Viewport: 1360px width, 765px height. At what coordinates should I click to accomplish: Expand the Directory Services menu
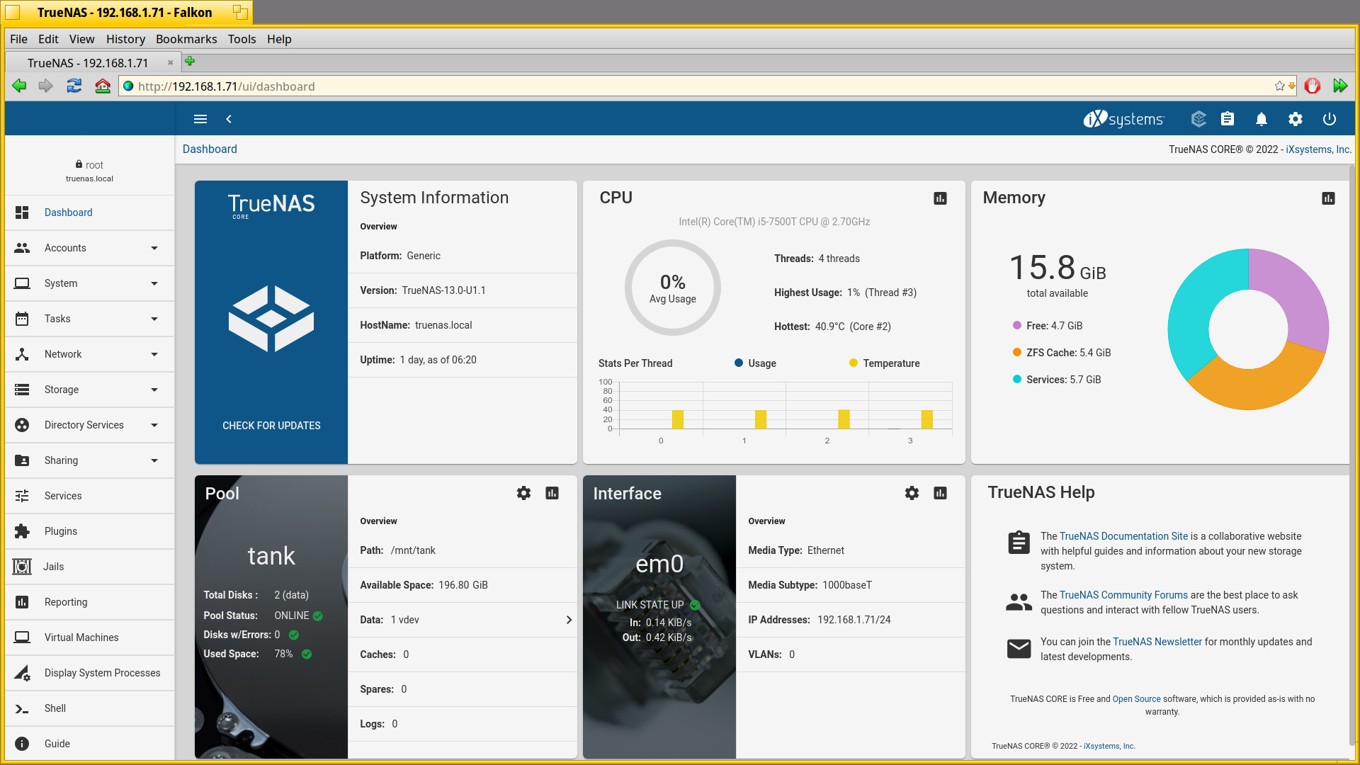tap(90, 425)
